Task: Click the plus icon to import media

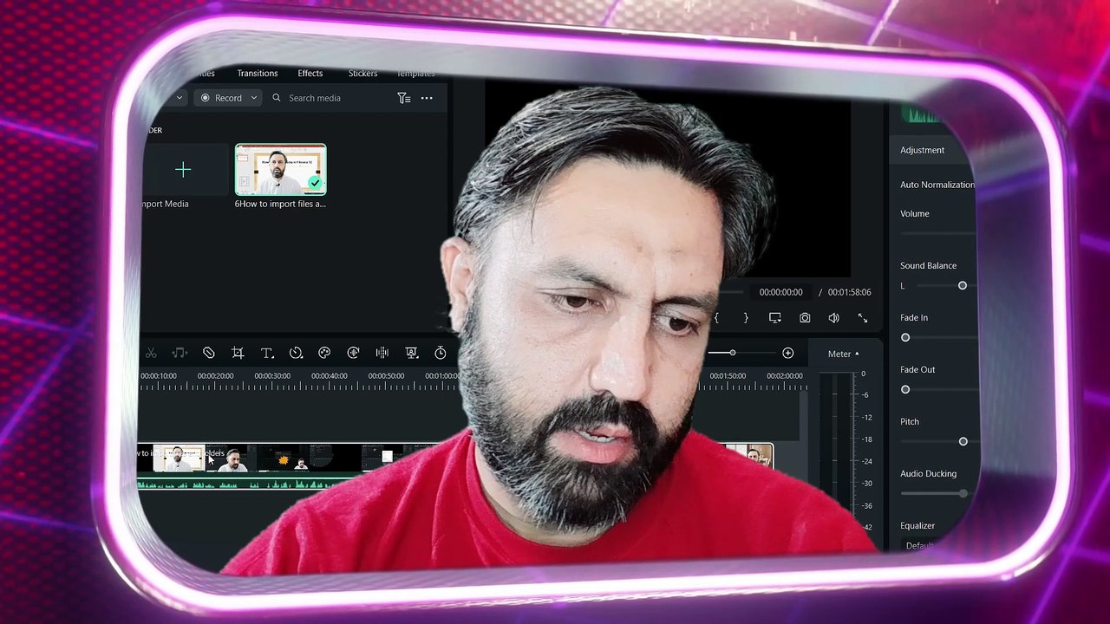Action: [x=183, y=170]
